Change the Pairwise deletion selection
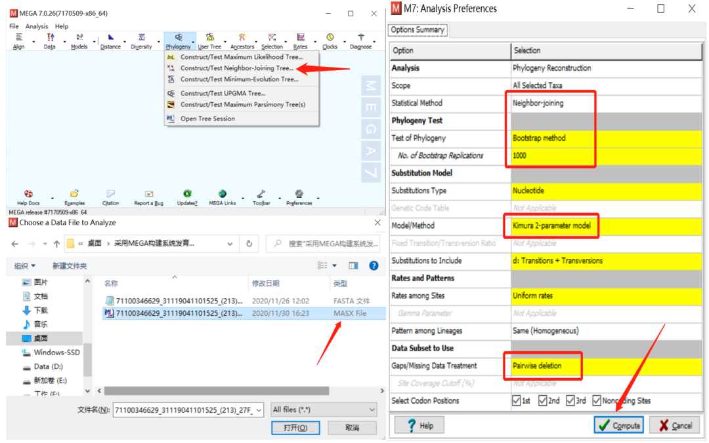Image resolution: width=709 pixels, height=443 pixels. click(607, 366)
